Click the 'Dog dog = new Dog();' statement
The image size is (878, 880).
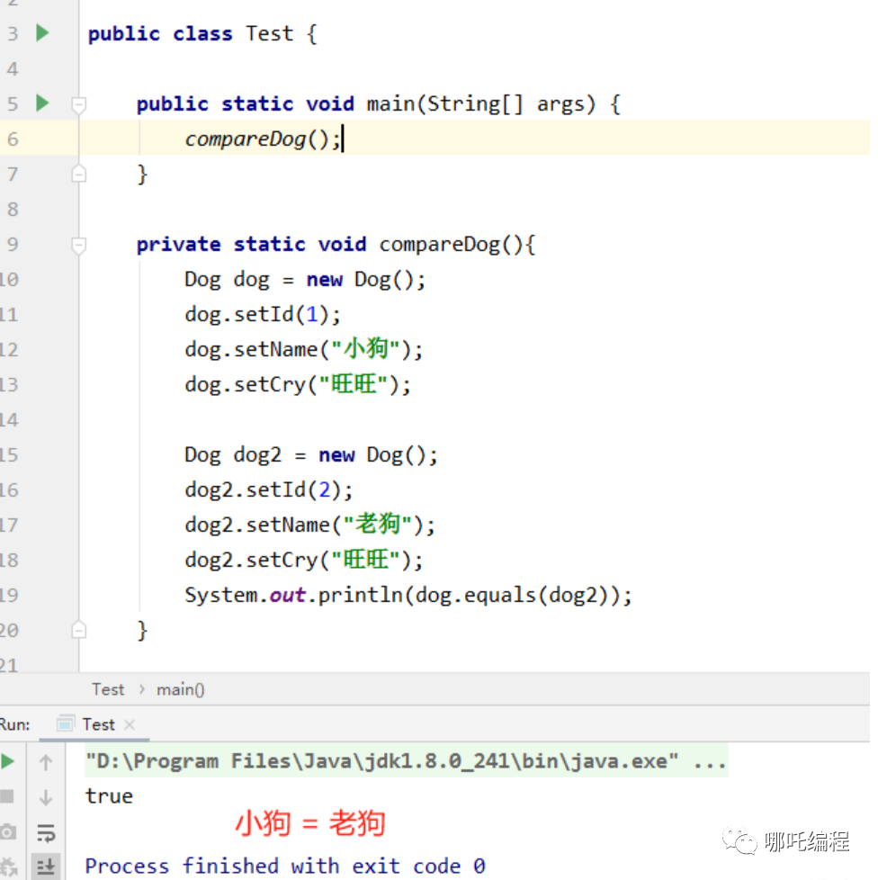[305, 280]
